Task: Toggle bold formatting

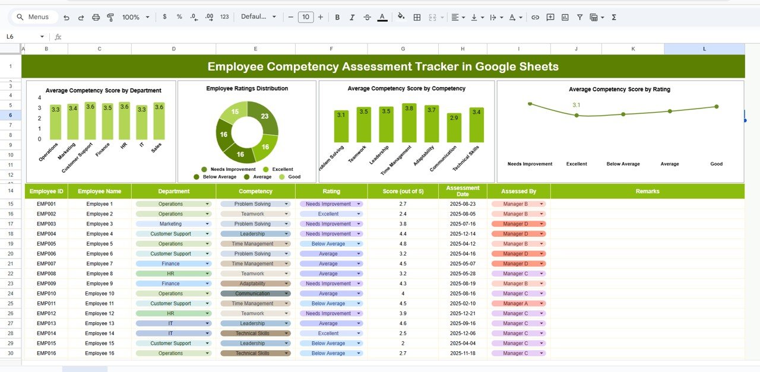Action: pos(336,17)
